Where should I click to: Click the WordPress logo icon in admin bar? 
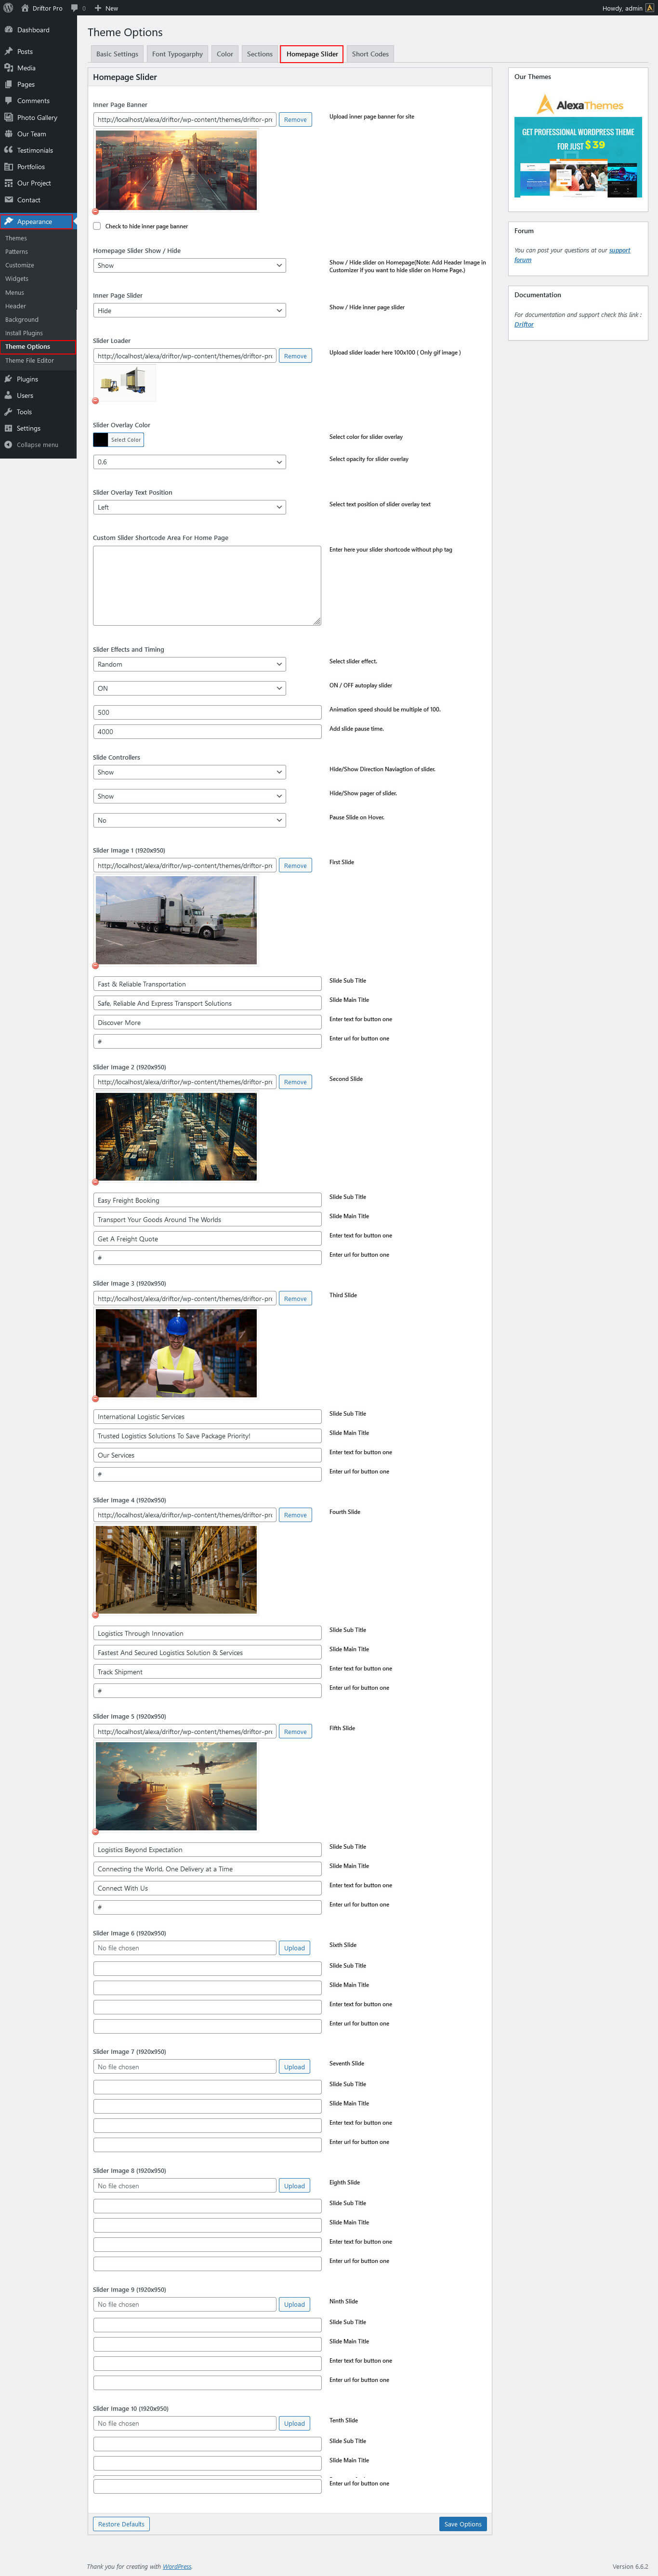[x=8, y=8]
